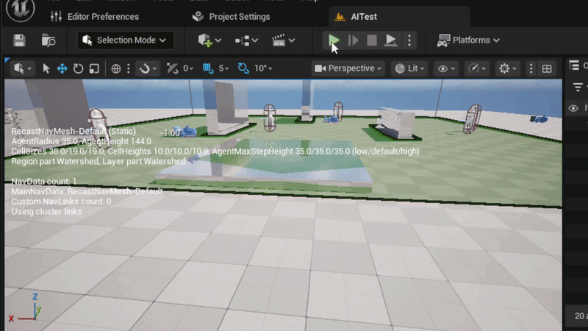Viewport: 588px width, 331px height.
Task: Click the Using cluster links text
Action: click(x=46, y=212)
